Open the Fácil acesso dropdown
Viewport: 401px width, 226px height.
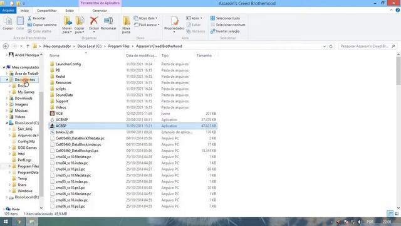pyautogui.click(x=147, y=24)
